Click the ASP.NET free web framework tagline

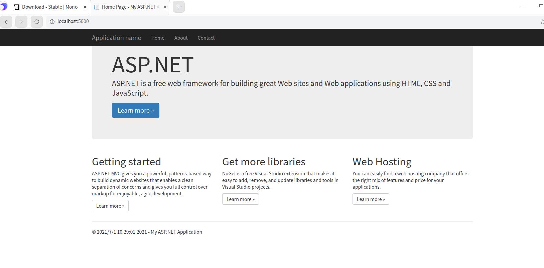coord(281,88)
